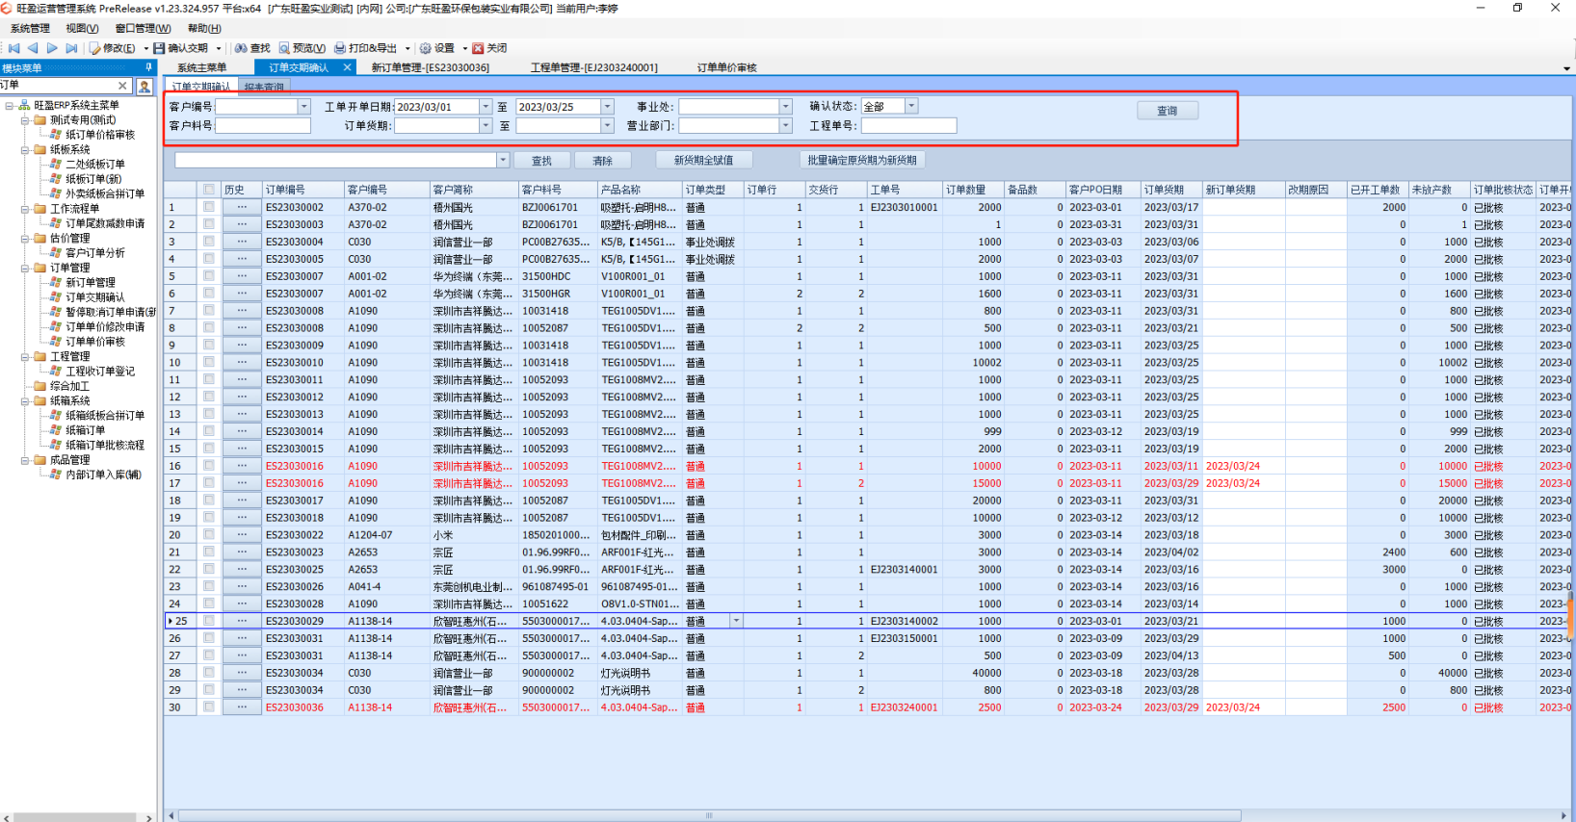The height and width of the screenshot is (822, 1576).
Task: Check the row 25 checkbox for ES23030029
Action: (209, 621)
